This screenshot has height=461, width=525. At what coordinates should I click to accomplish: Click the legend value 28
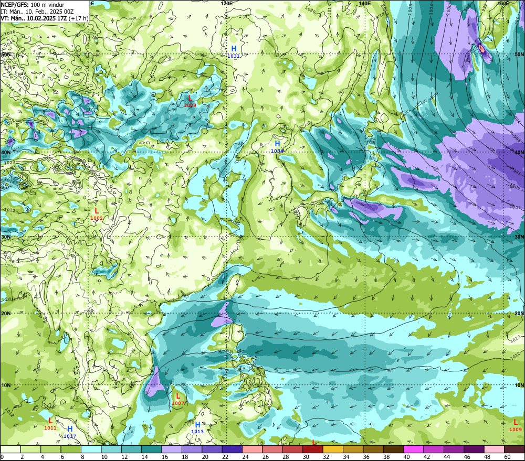click(286, 457)
